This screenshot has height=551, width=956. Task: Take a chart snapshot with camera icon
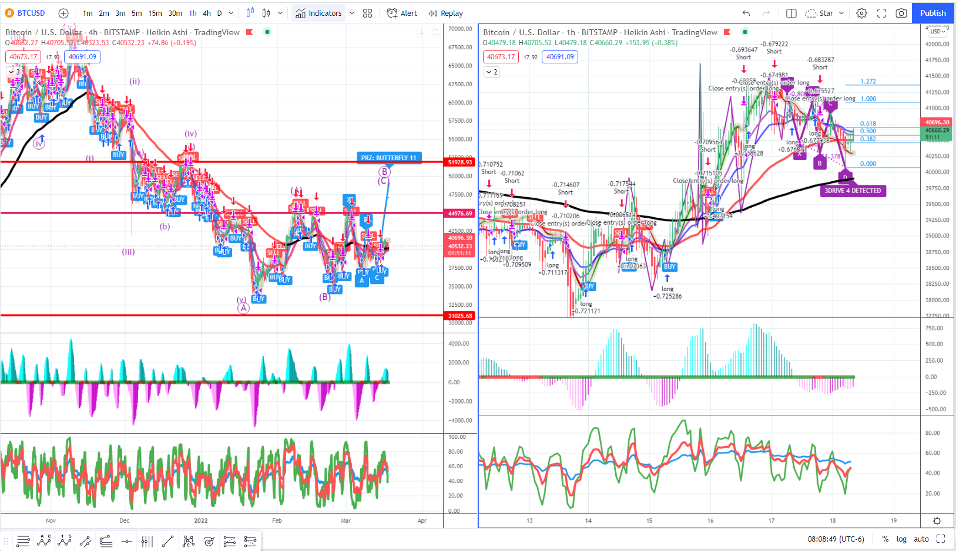coord(901,13)
